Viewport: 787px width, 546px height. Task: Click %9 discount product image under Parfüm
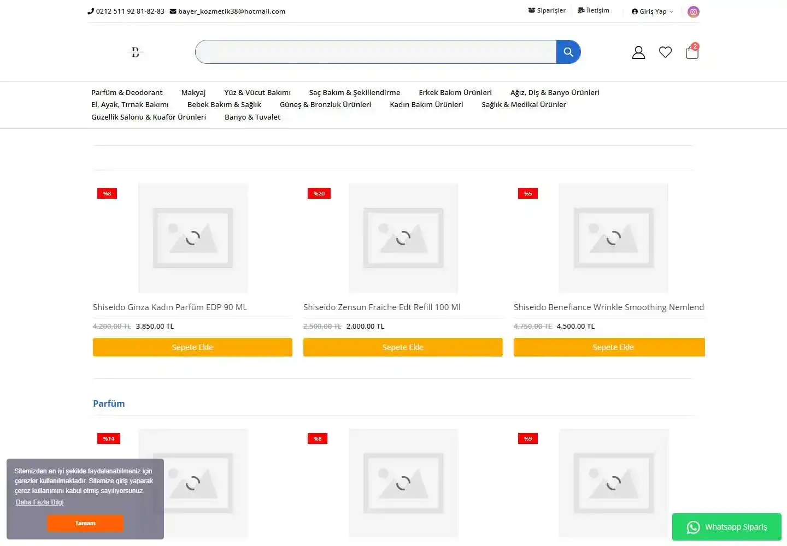point(613,483)
